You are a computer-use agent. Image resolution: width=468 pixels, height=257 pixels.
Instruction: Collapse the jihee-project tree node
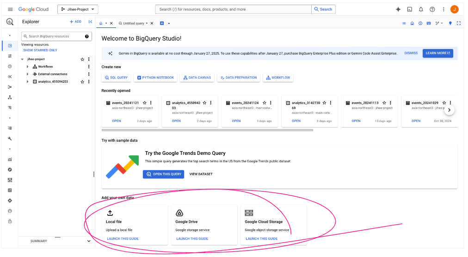click(22, 60)
